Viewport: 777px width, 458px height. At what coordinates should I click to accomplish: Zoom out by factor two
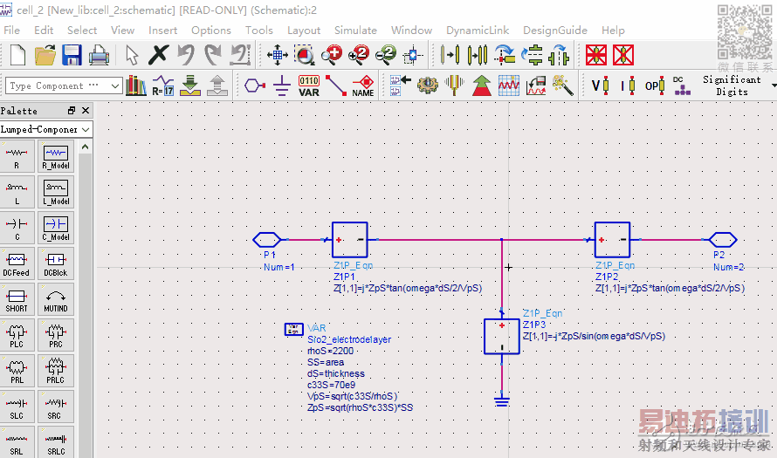[386, 55]
